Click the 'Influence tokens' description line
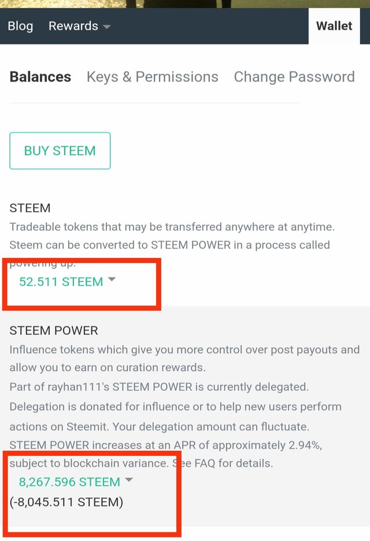Screen dimensions: 370x541 click(x=184, y=350)
